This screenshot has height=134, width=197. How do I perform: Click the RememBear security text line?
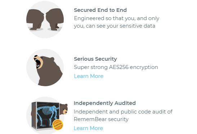pos(101,119)
